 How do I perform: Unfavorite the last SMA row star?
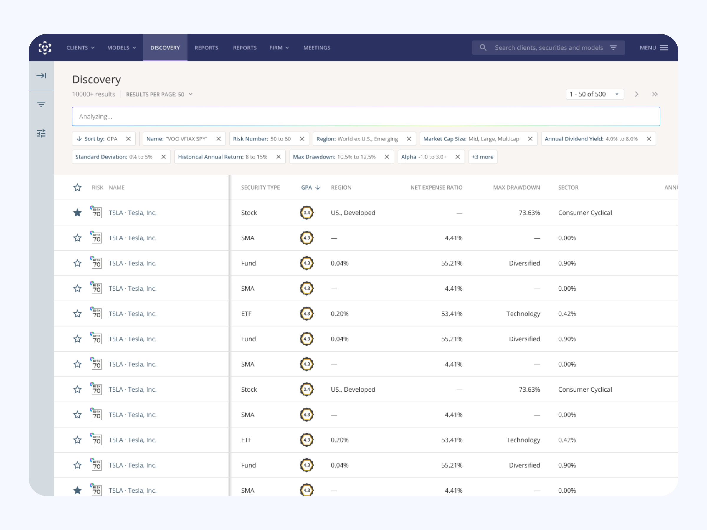[x=77, y=490]
